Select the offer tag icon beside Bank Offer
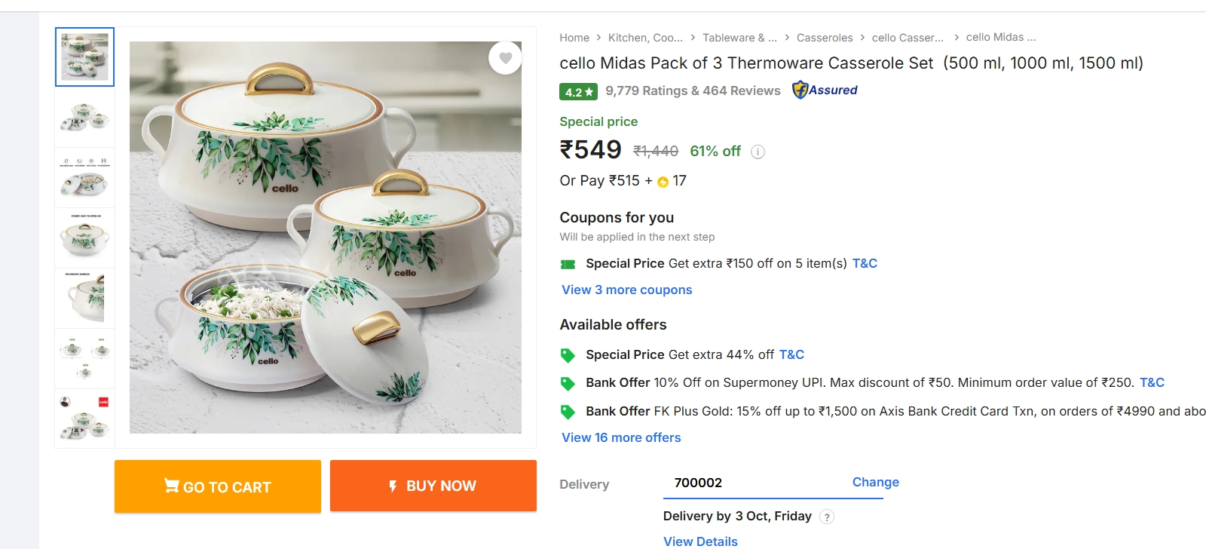 click(x=569, y=382)
